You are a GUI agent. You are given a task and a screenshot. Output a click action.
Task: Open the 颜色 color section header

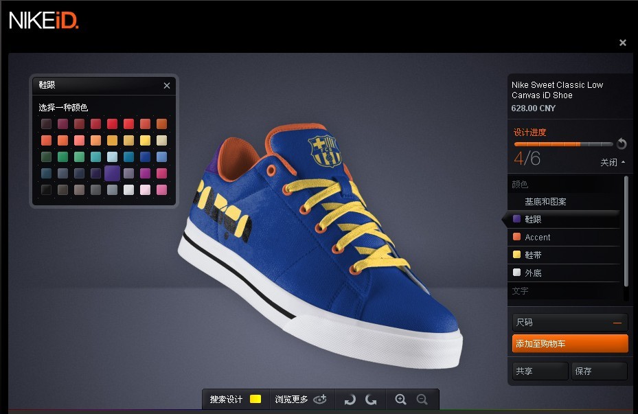point(519,184)
